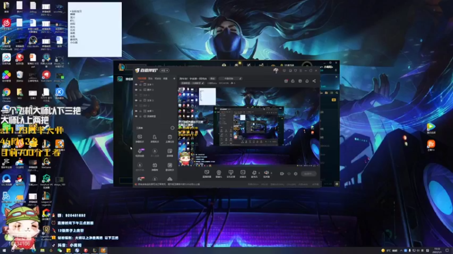Collapse the 工具箱 toolbox panel

tap(173, 128)
